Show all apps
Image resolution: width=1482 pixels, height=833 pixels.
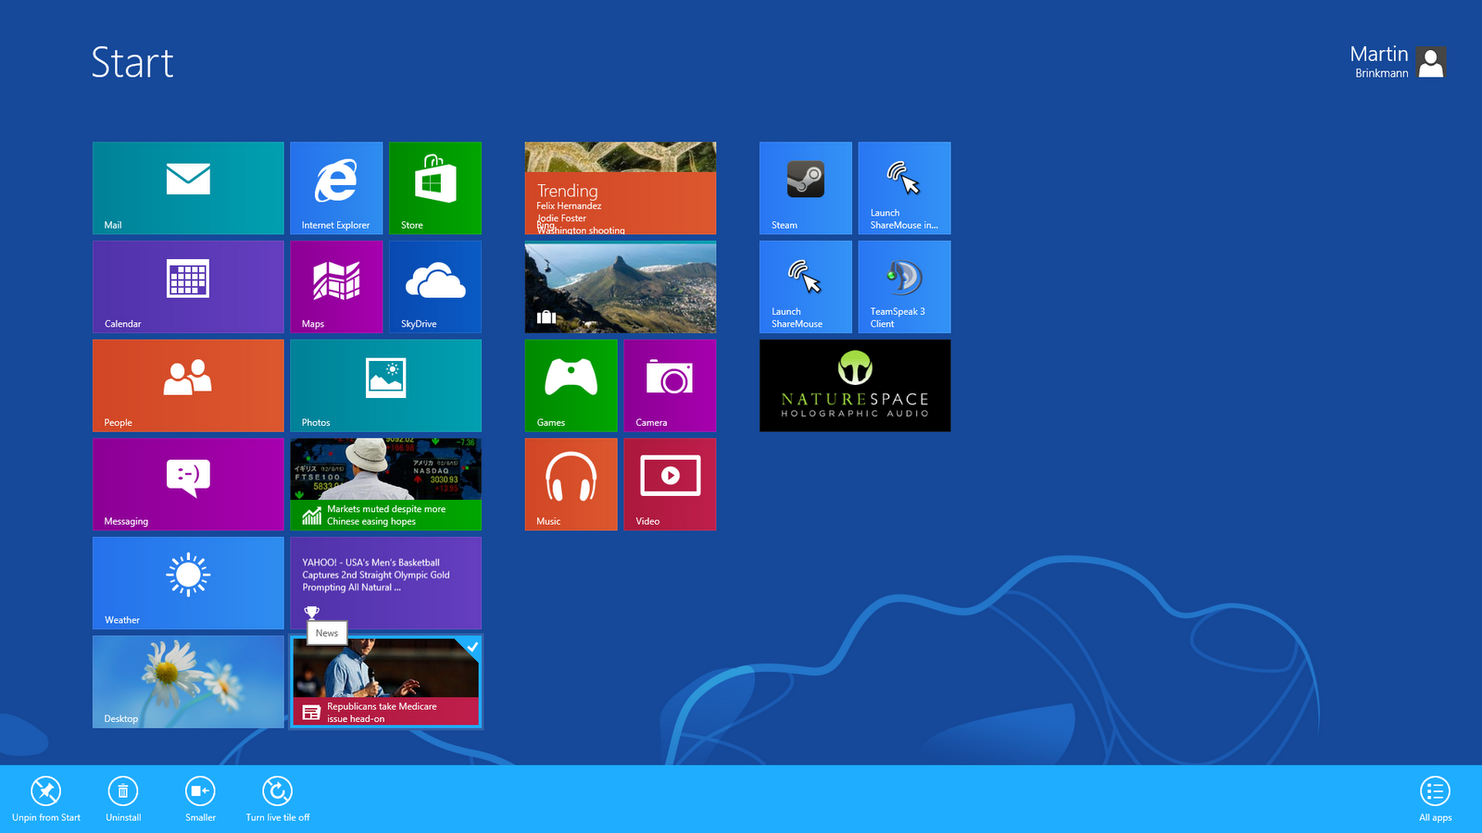coord(1434,798)
